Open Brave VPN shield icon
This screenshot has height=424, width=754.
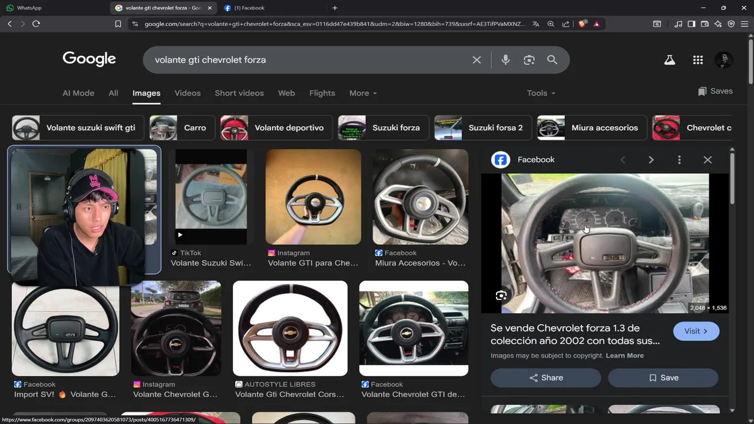(731, 24)
